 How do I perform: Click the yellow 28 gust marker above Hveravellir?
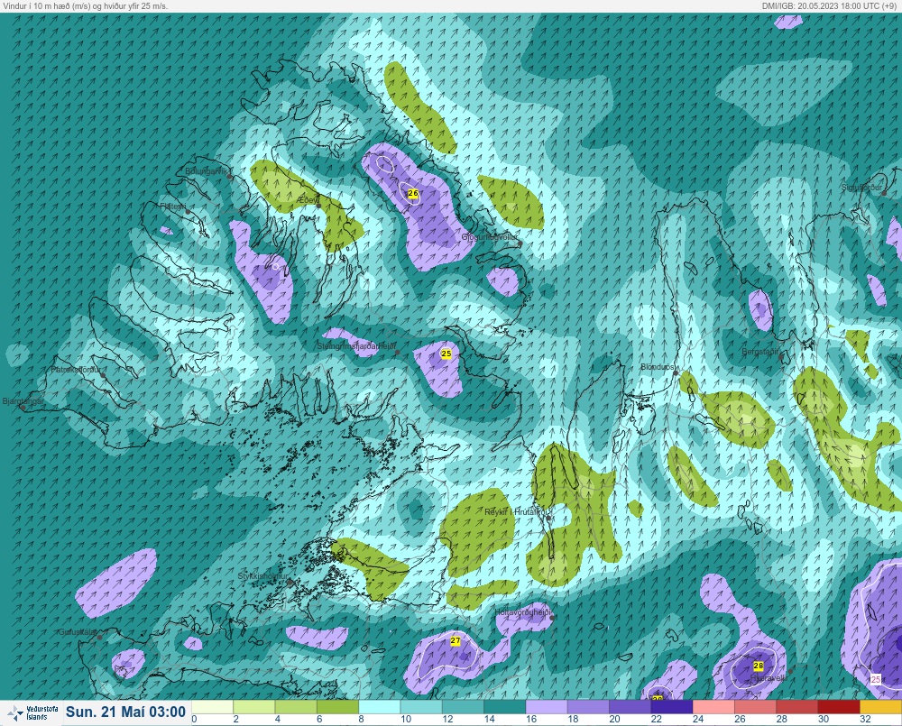[x=759, y=666]
